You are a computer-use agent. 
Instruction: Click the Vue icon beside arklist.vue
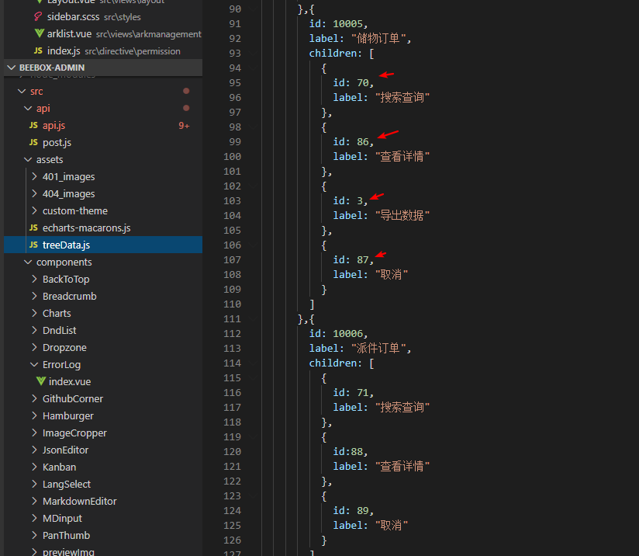(x=40, y=33)
